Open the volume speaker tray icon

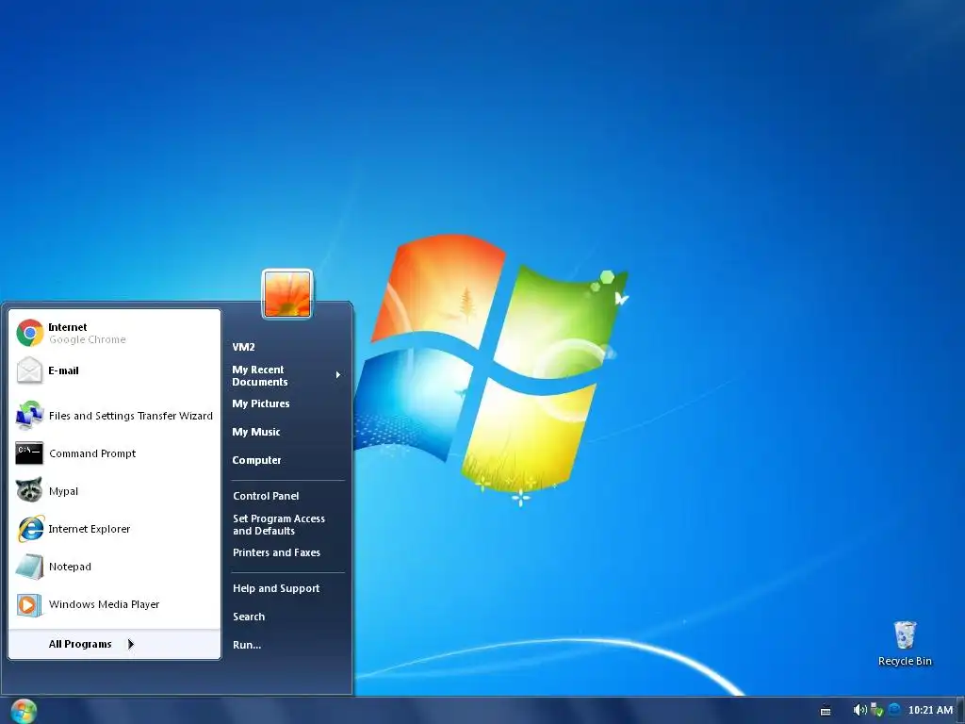click(x=859, y=711)
